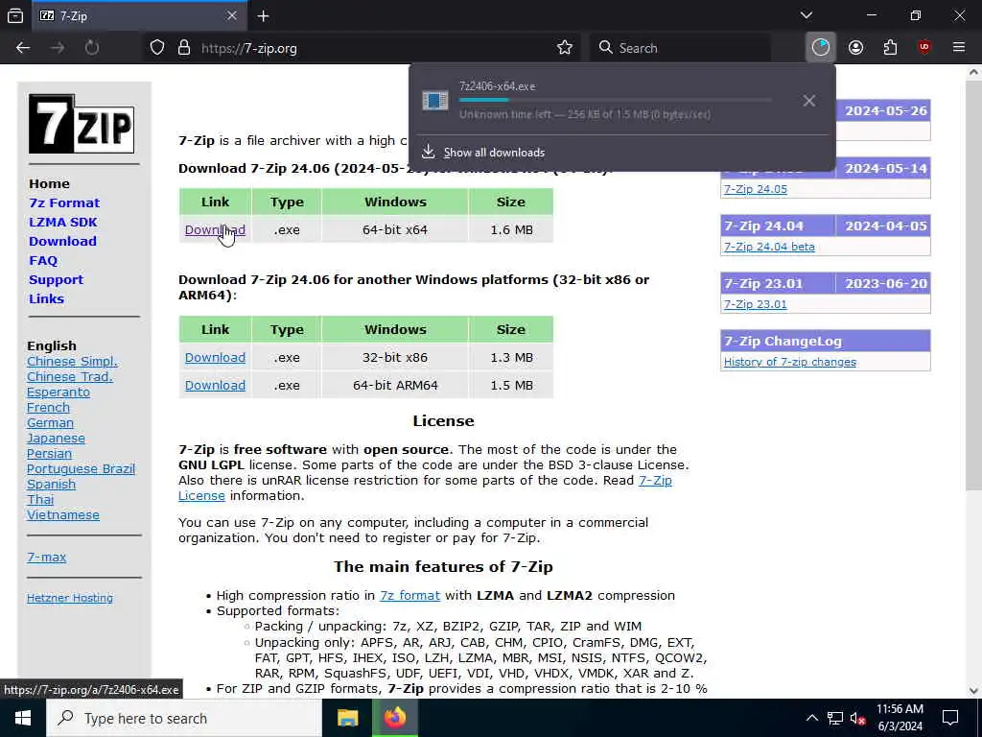982x737 pixels.
Task: Select the 1.6 MB size cell
Action: [511, 230]
